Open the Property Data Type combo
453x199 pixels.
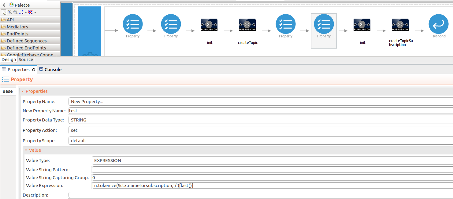click(261, 120)
